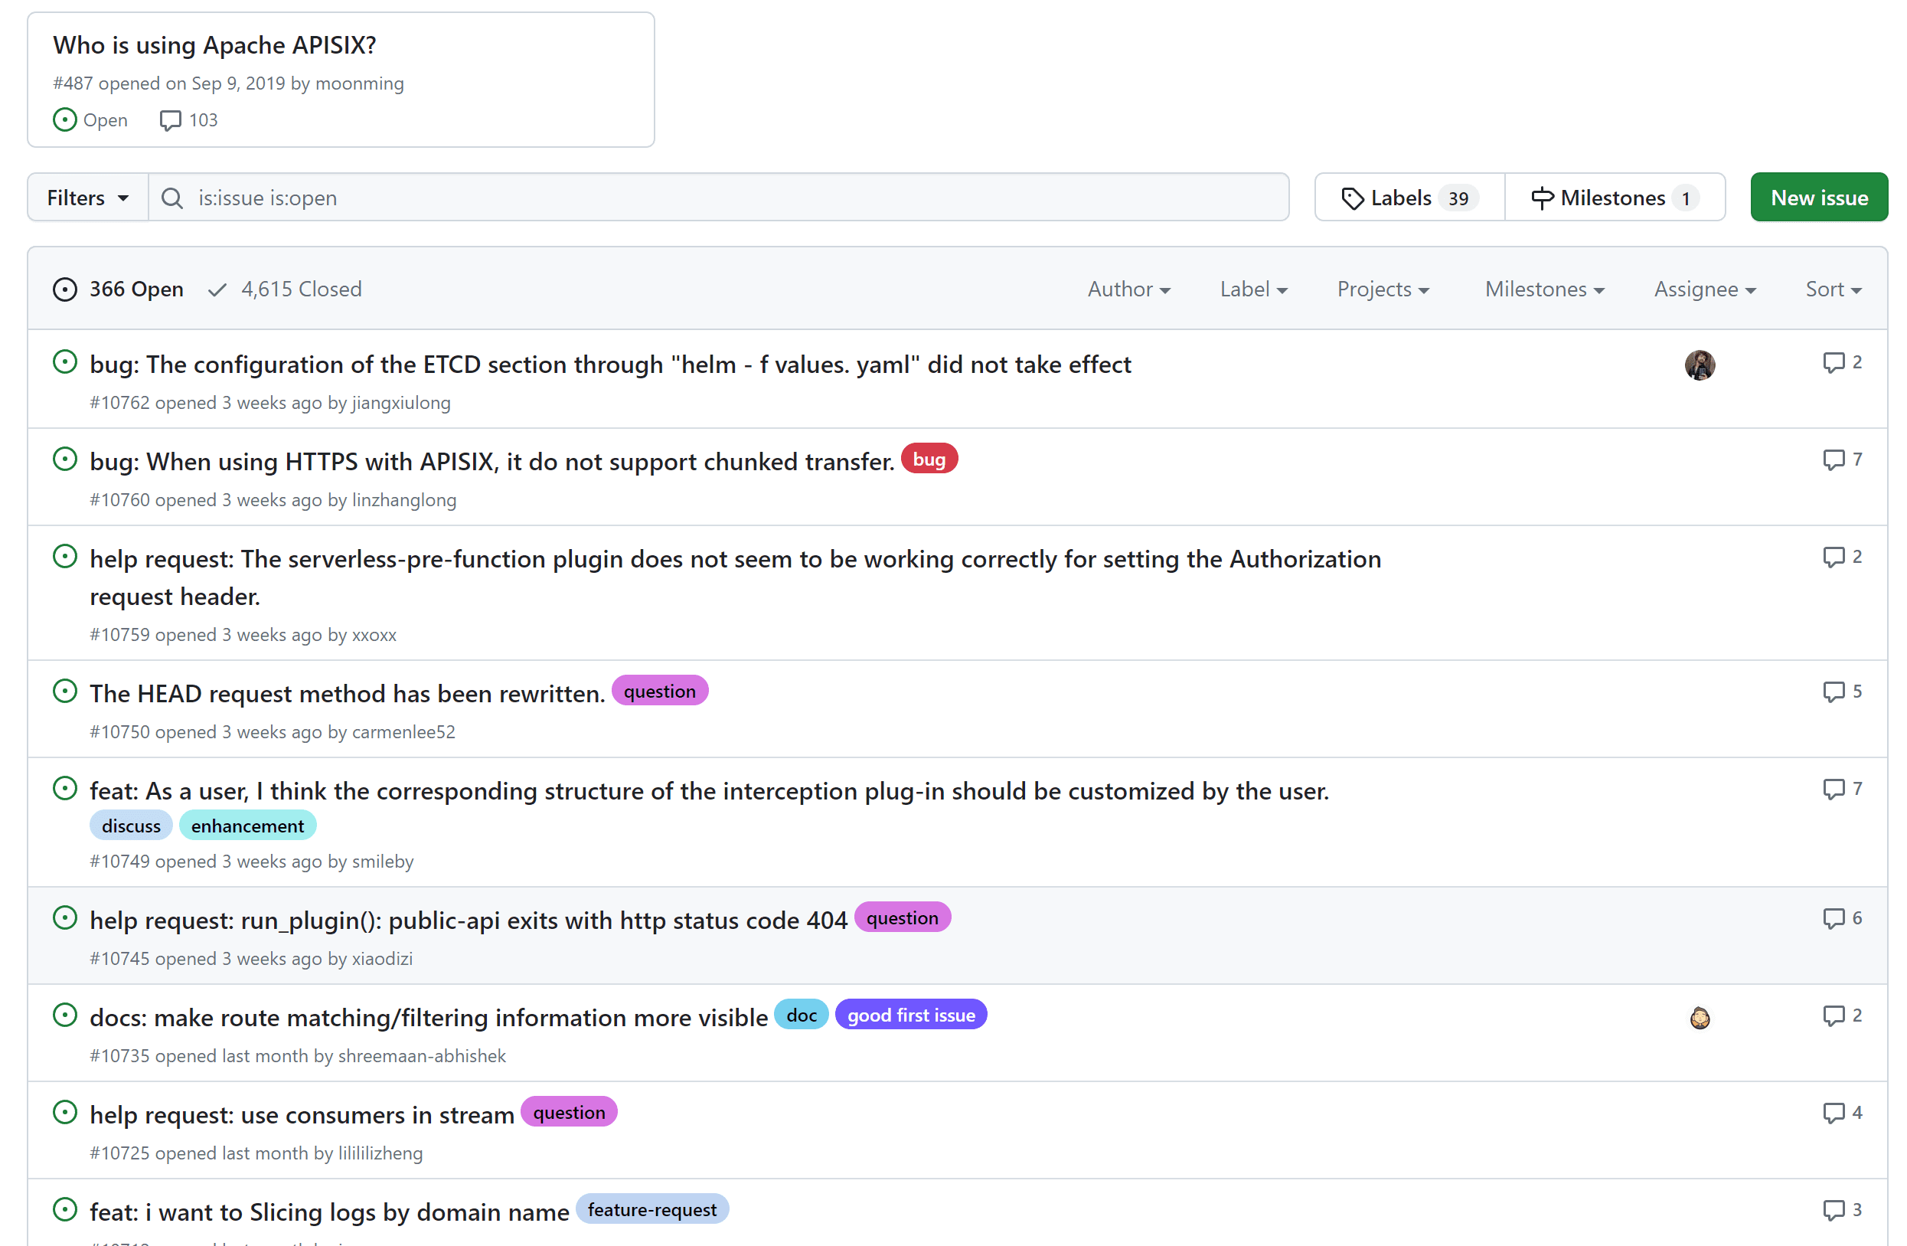Click the open status icon of issue #10735
This screenshot has width=1907, height=1246.
pos(65,1015)
